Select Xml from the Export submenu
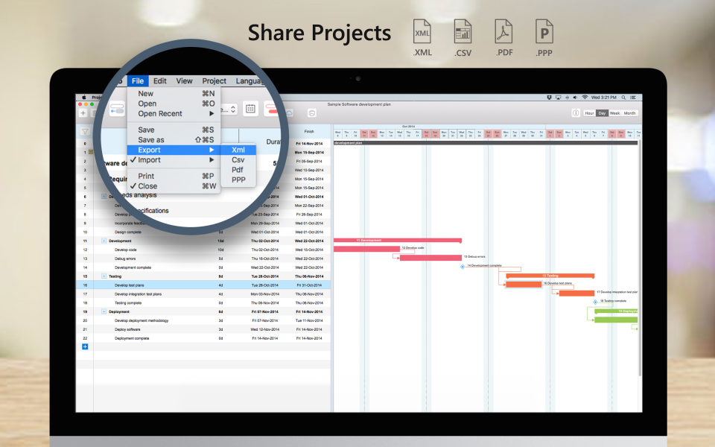 point(238,150)
